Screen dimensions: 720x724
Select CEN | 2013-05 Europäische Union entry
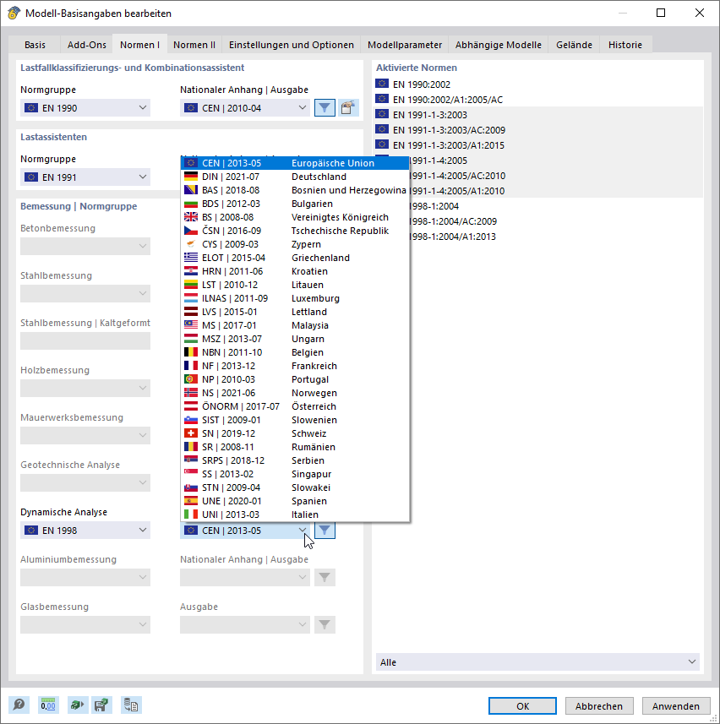tap(295, 163)
